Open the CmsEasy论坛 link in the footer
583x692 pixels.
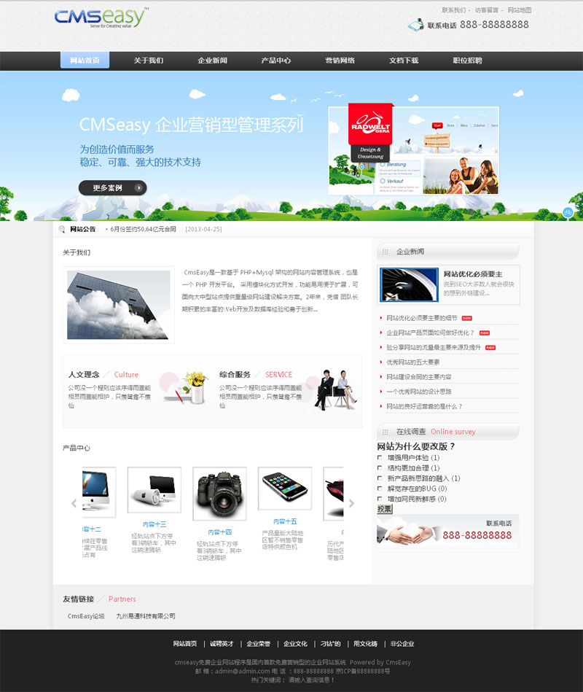(x=86, y=615)
